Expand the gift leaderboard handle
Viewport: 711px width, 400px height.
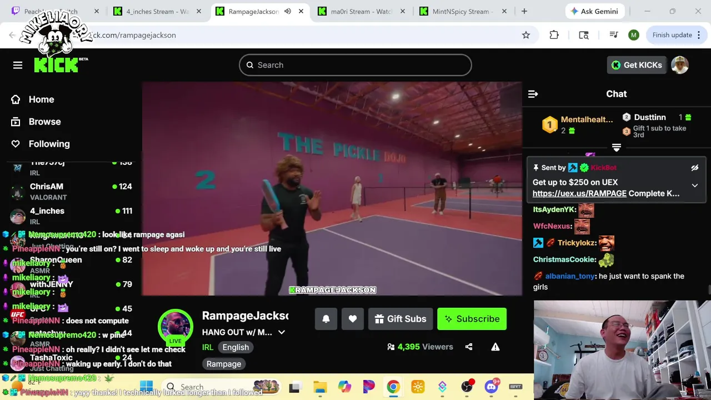(616, 147)
